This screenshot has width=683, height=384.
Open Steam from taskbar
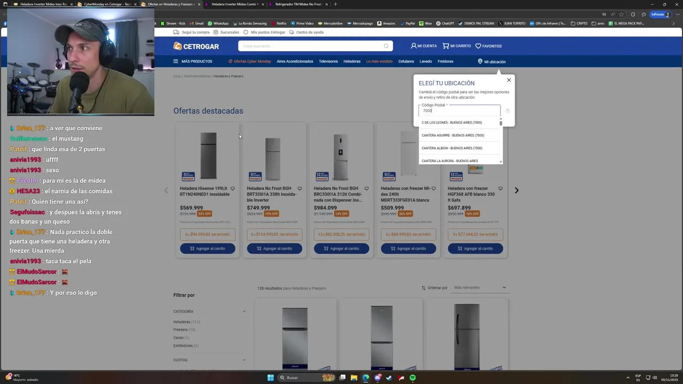(389, 378)
